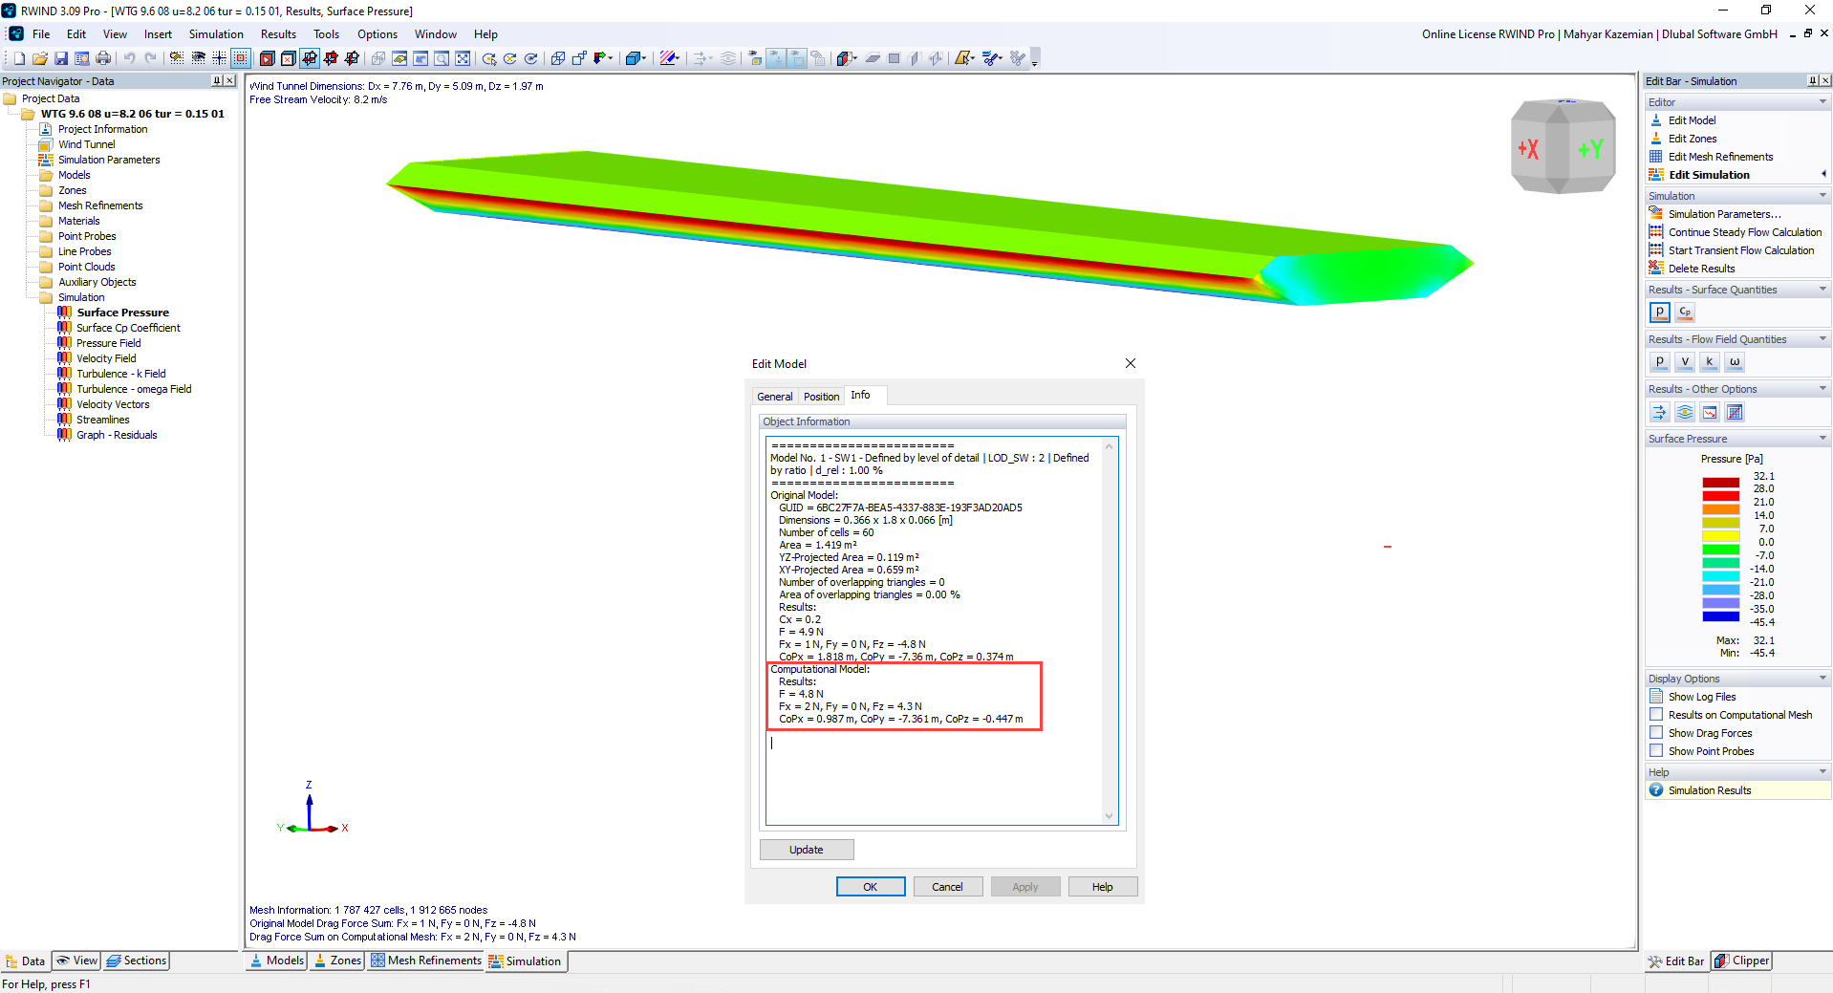
Task: Click the grid line-probe icon in Other Options
Action: [1735, 412]
